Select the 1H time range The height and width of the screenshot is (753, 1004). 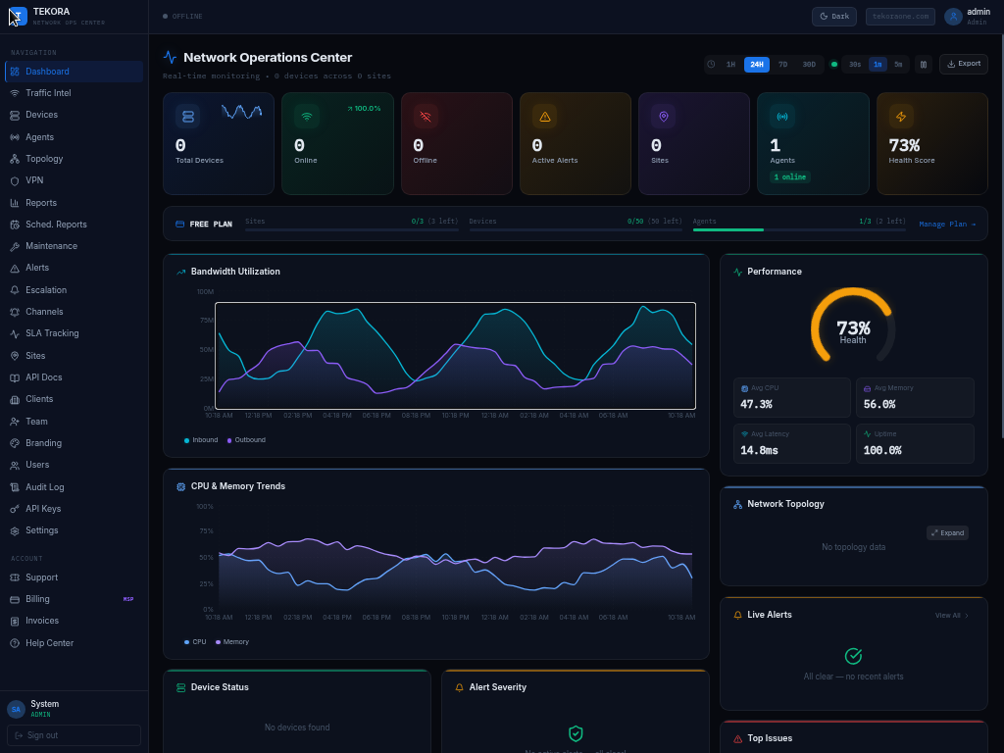pyautogui.click(x=730, y=64)
